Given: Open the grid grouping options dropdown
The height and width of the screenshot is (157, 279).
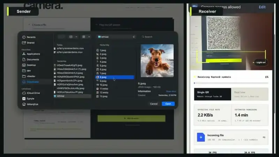Looking at the screenshot, I should tap(86, 37).
